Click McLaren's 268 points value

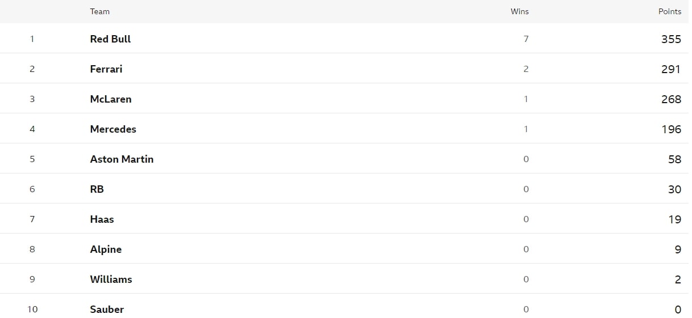(671, 99)
